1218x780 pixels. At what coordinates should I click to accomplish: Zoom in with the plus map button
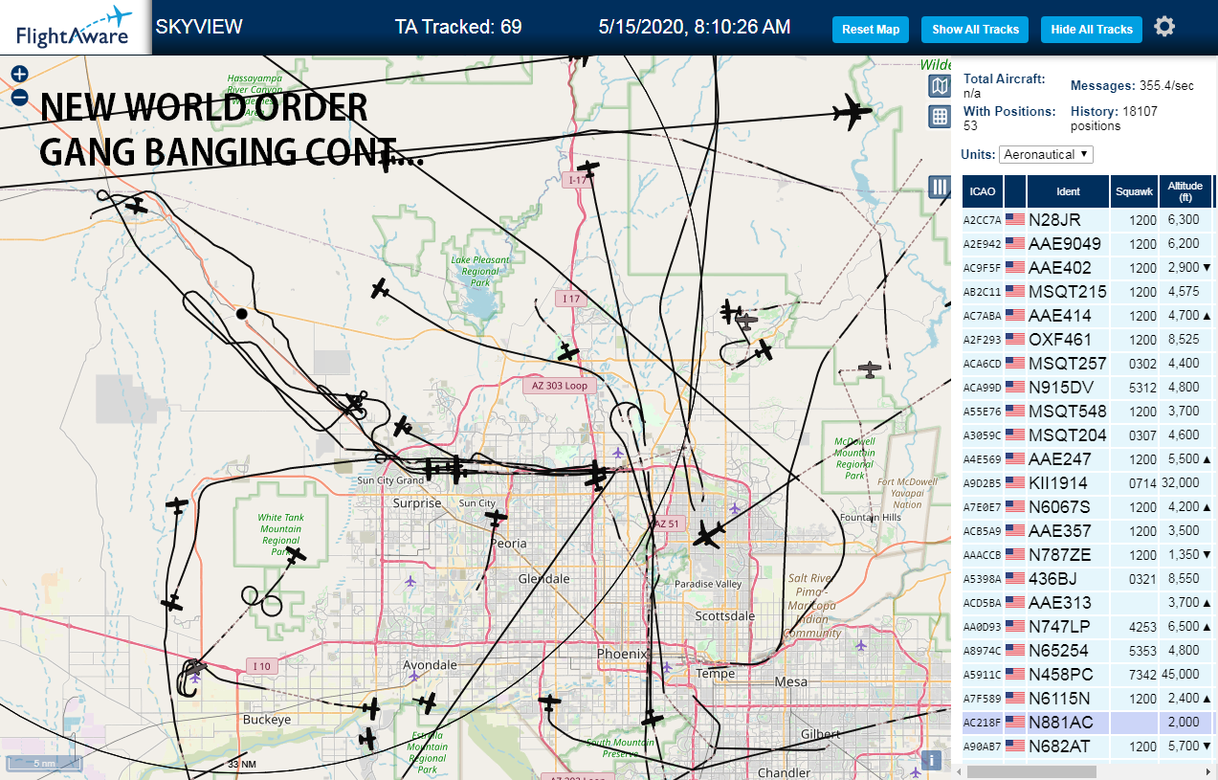tap(19, 74)
